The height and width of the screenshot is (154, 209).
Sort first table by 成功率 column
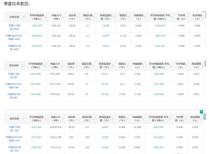tap(77, 17)
